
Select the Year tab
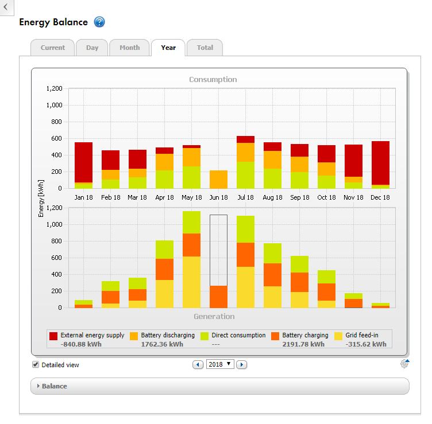168,48
